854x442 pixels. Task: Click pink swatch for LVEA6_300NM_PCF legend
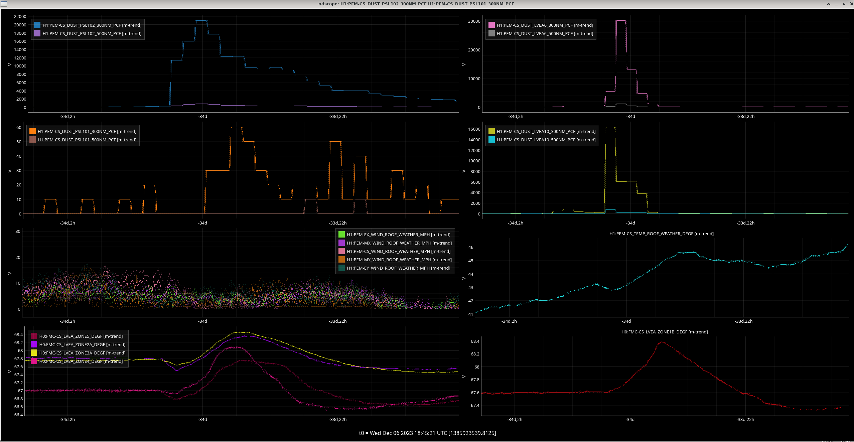[491, 25]
